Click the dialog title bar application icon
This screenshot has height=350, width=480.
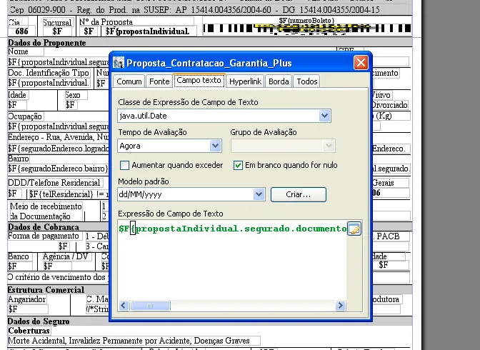(x=119, y=63)
